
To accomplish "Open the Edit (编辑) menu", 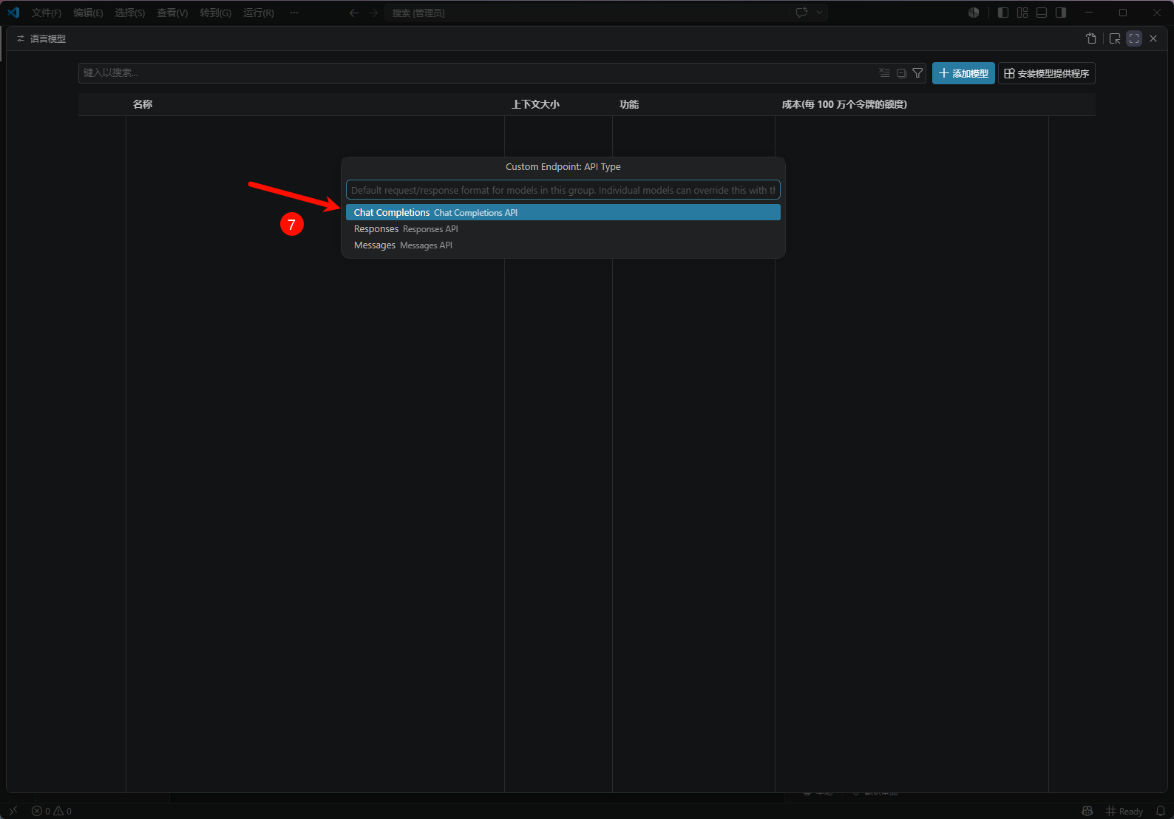I will [x=88, y=13].
